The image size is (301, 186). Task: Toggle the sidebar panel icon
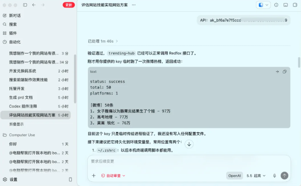click(25, 5)
